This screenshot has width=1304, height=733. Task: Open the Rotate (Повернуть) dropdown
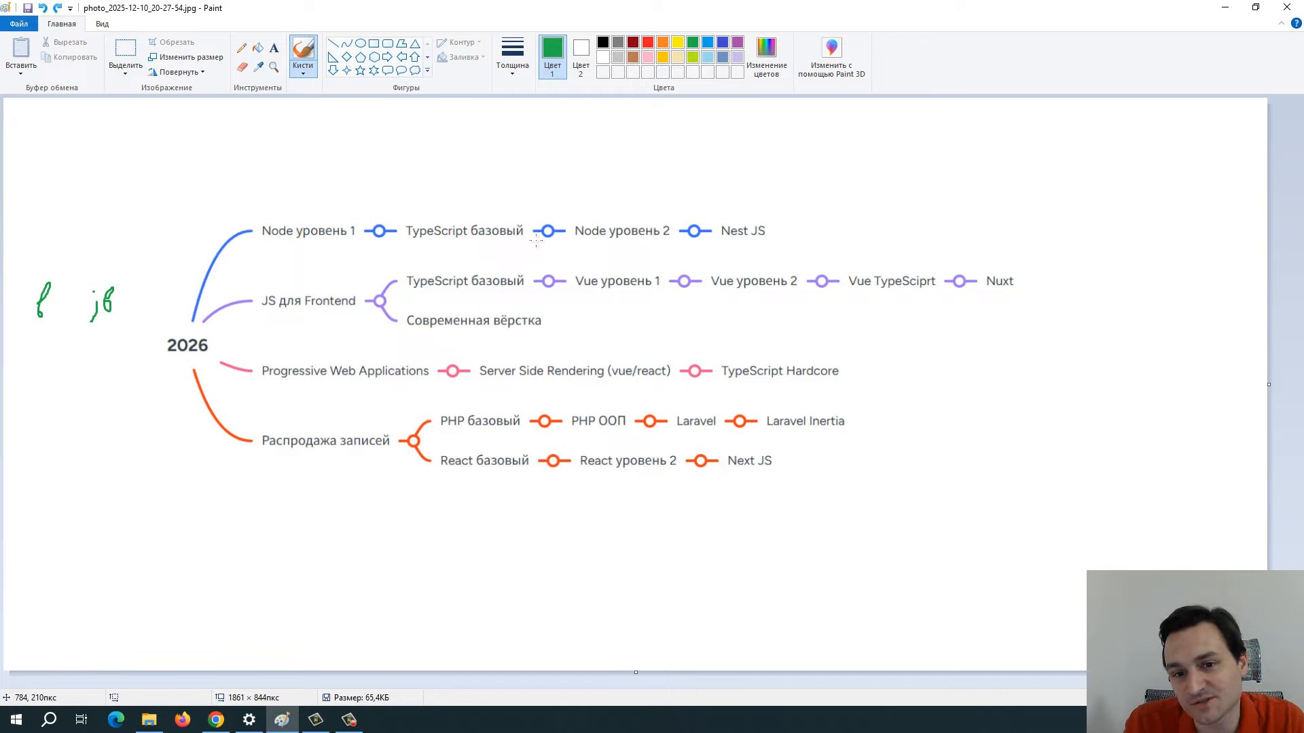pyautogui.click(x=177, y=72)
